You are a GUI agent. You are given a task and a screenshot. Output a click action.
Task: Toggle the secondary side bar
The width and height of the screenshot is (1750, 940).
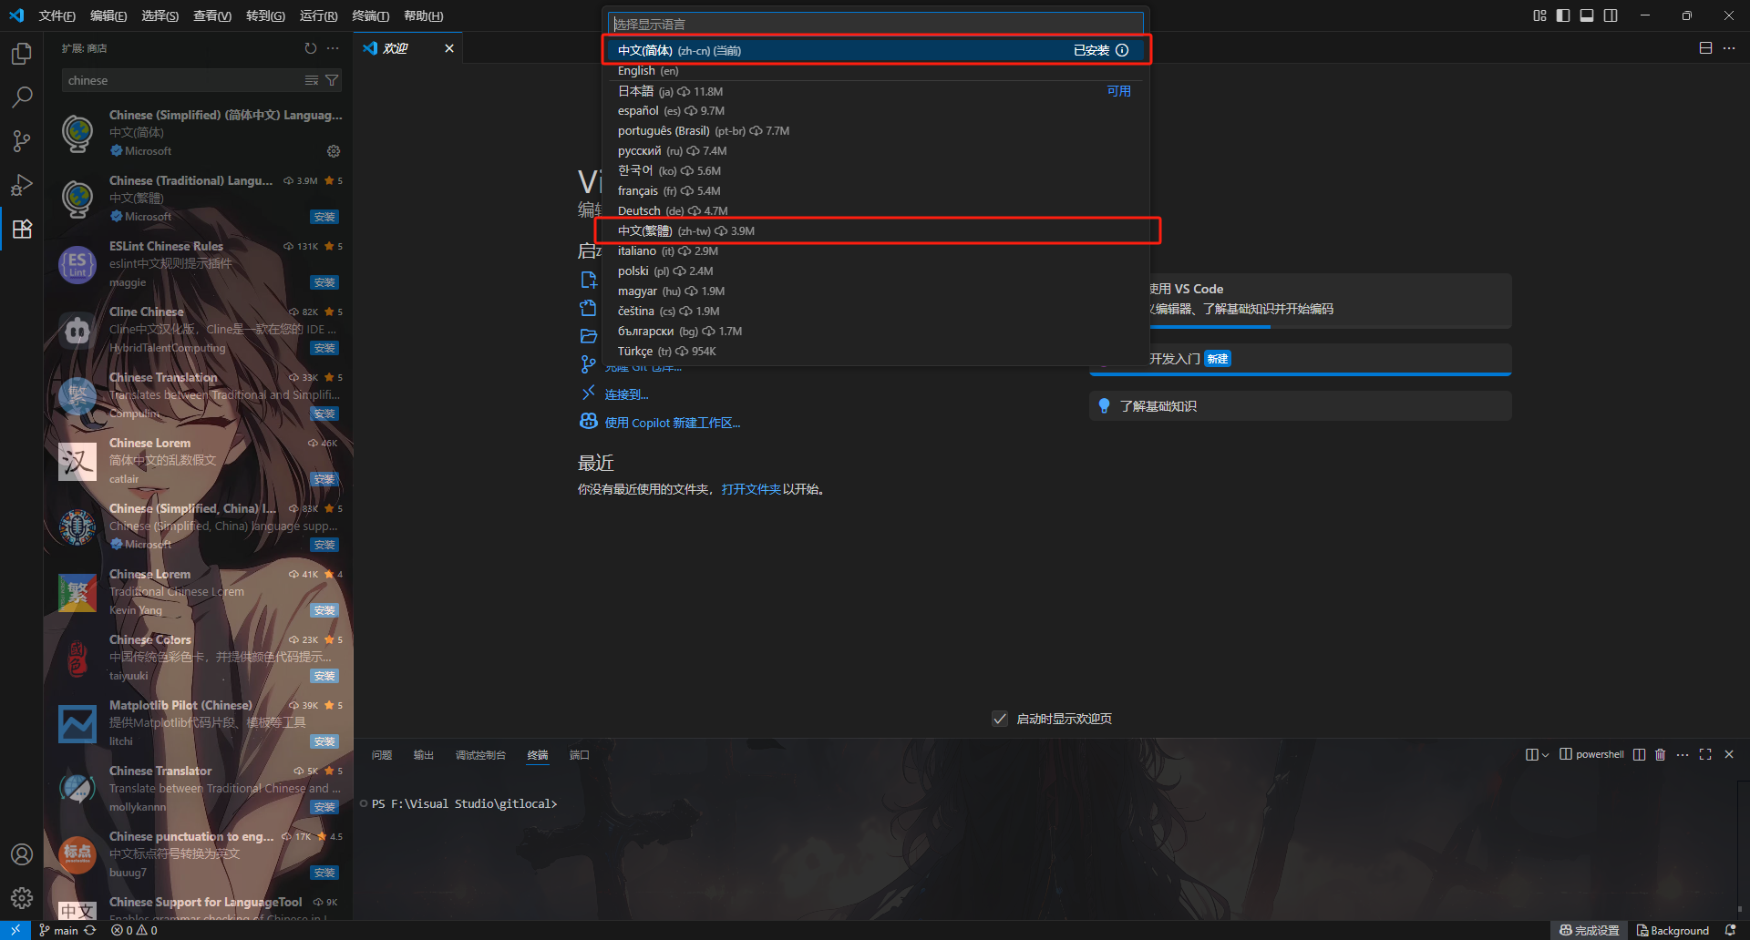tap(1611, 15)
